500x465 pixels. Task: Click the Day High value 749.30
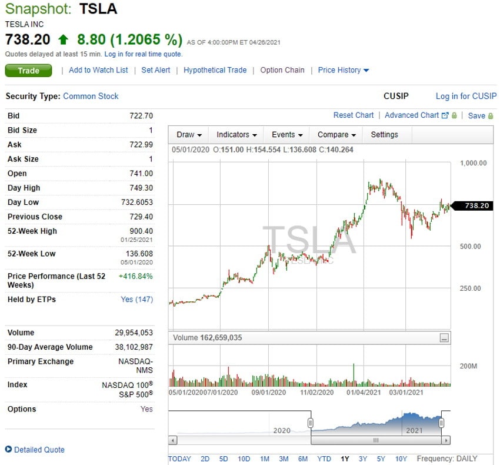[141, 188]
